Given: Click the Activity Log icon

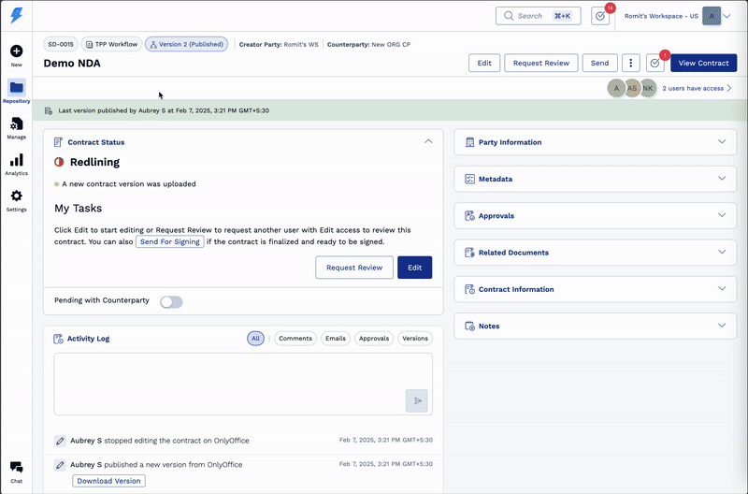Looking at the screenshot, I should (58, 339).
